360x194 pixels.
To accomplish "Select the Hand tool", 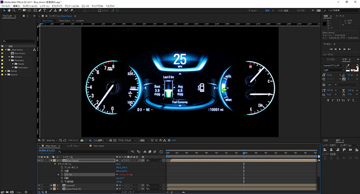I will pyautogui.click(x=9, y=11).
